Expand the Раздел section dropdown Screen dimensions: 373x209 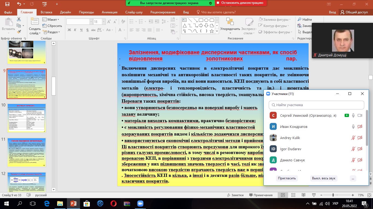point(52,32)
